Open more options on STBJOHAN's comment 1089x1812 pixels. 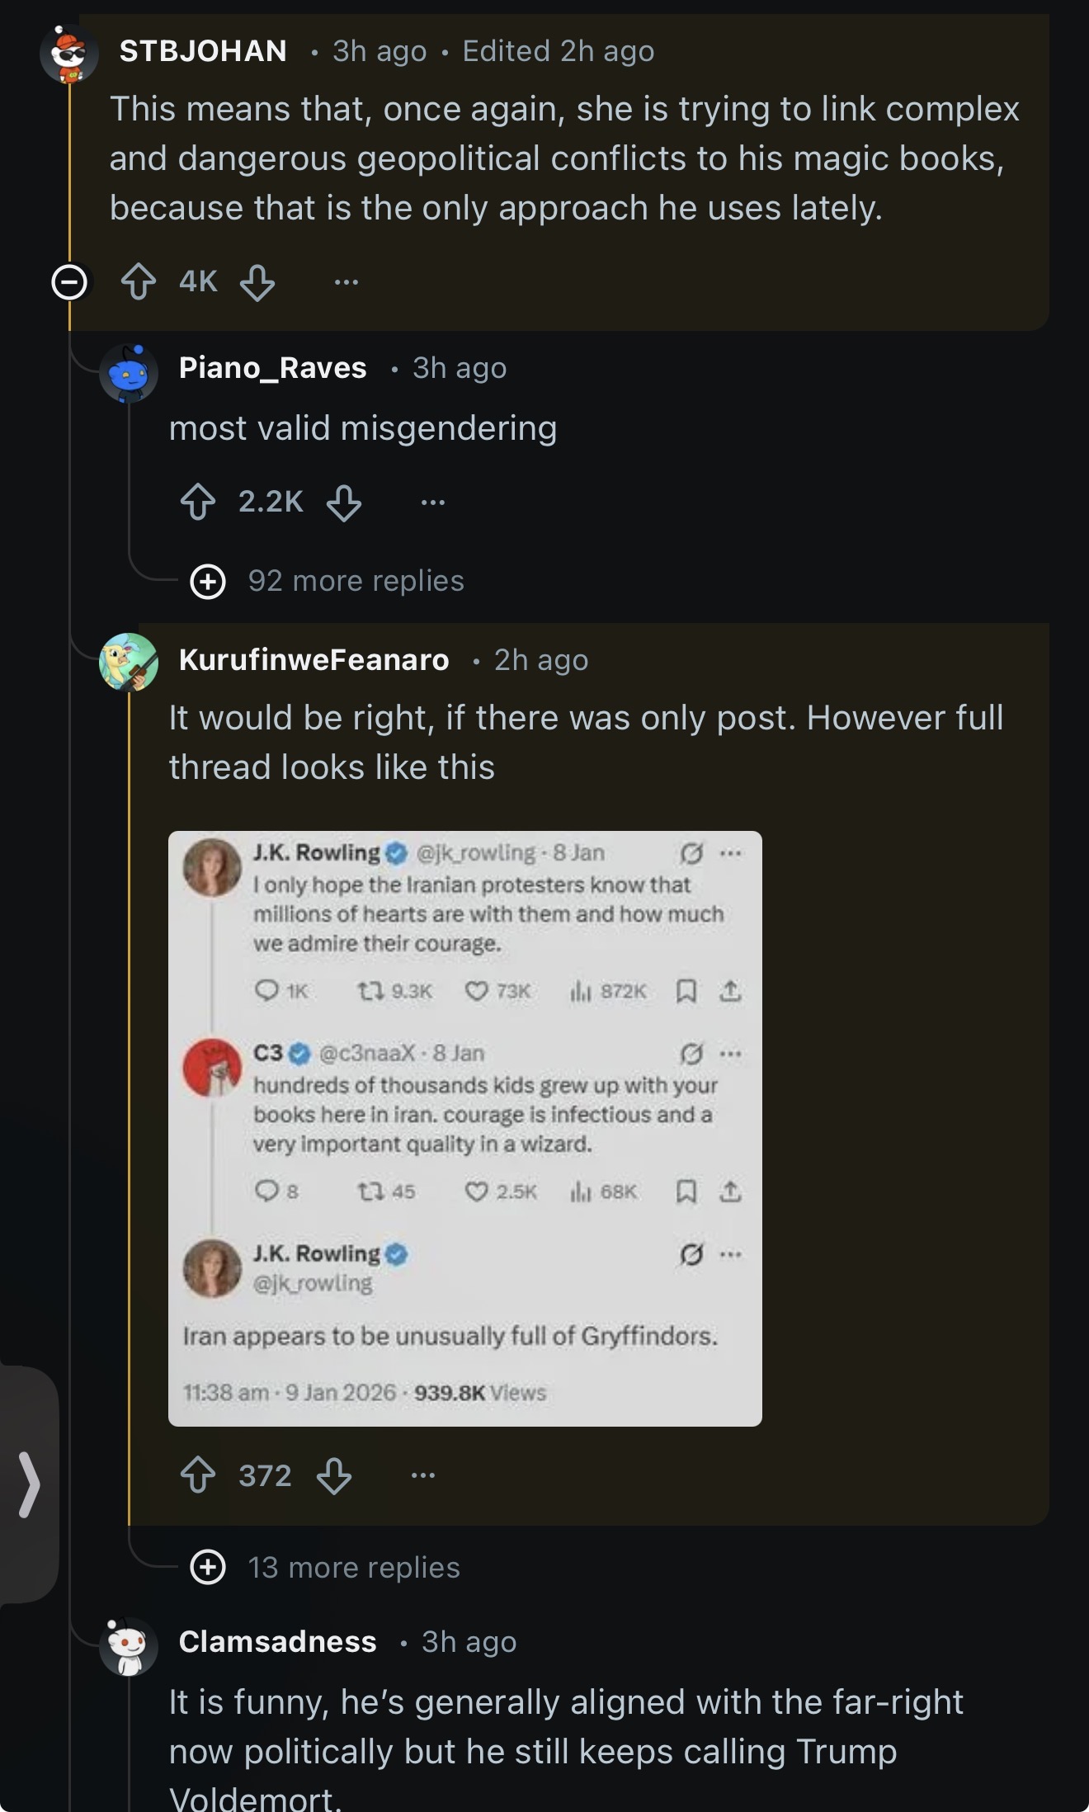click(346, 282)
